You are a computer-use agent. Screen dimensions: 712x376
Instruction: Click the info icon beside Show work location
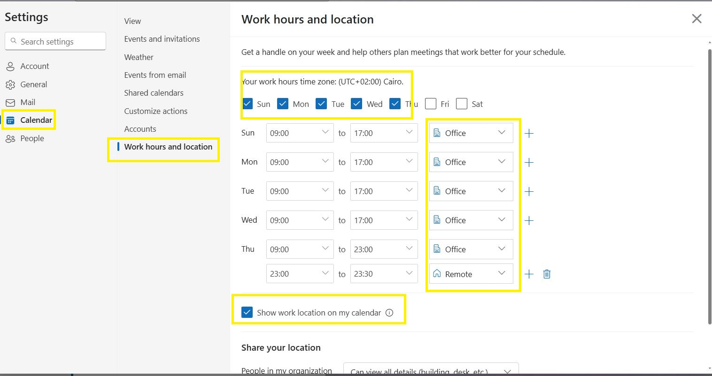tap(389, 313)
